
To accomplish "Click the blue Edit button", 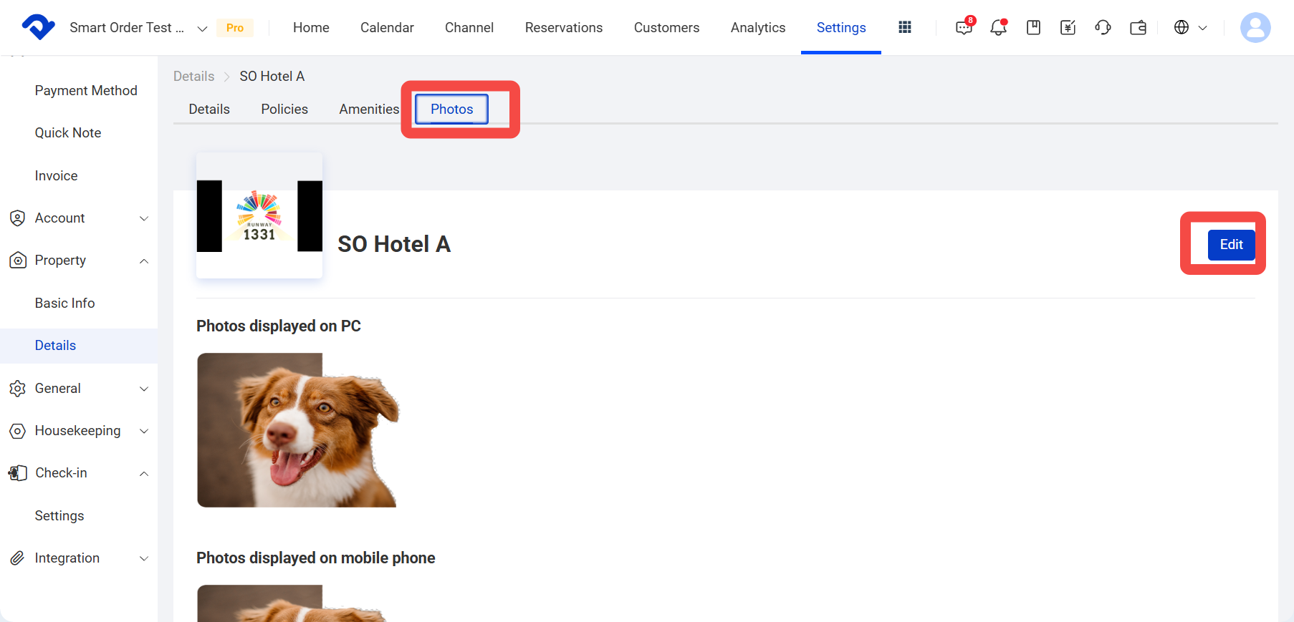I will (x=1231, y=245).
